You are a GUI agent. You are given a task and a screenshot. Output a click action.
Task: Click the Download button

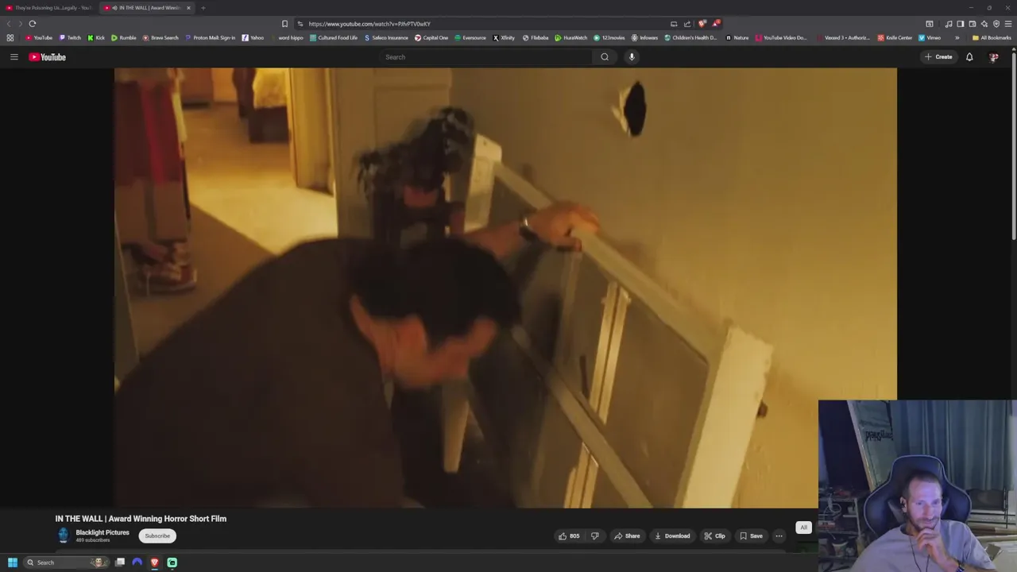[x=672, y=535]
